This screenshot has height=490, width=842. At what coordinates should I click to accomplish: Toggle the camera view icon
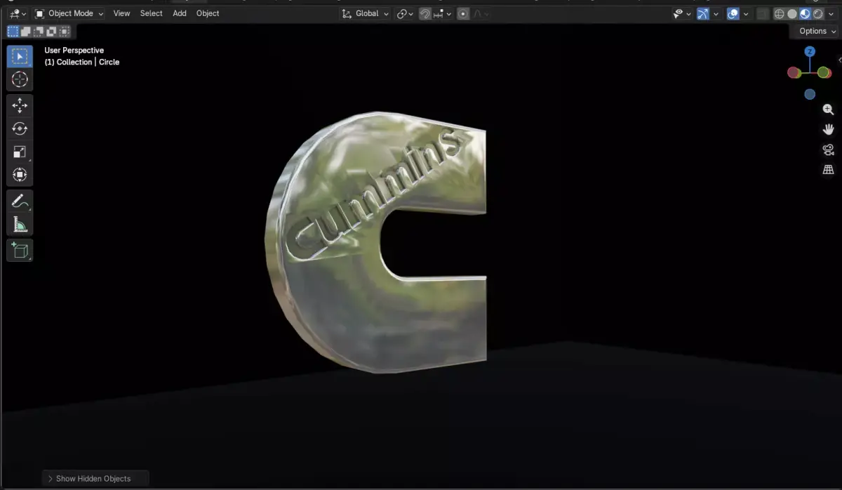tap(828, 150)
